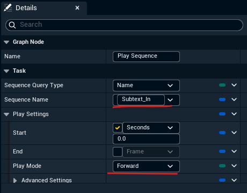Click the Sequence Query Type label

point(34,86)
